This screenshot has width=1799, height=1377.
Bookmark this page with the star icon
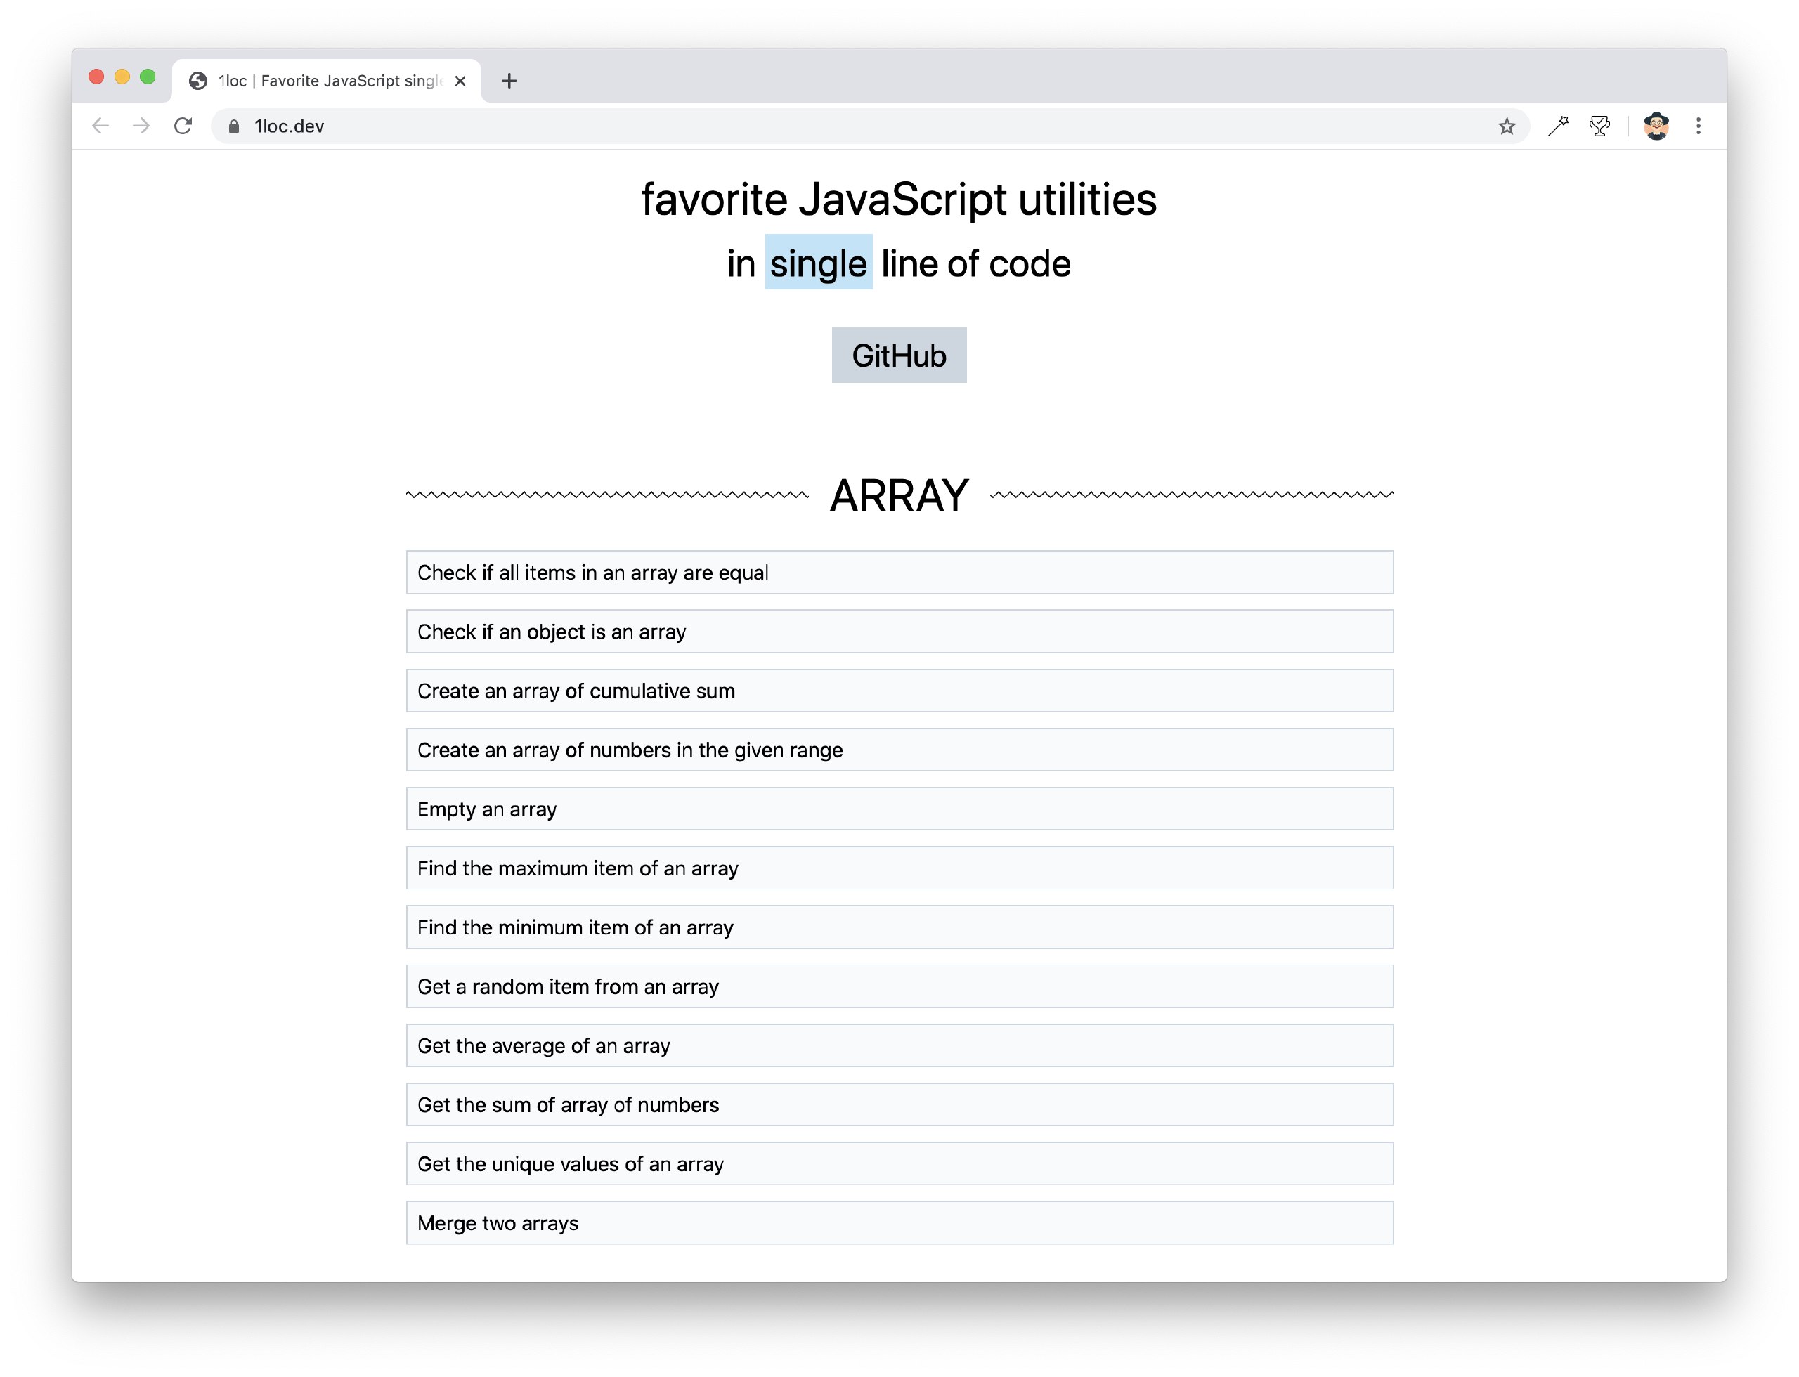point(1506,126)
